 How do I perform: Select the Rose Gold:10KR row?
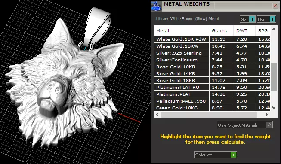pos(212,67)
